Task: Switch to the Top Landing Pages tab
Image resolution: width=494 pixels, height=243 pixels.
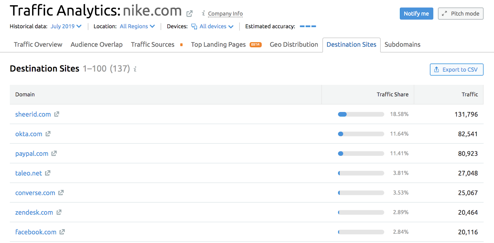Action: (x=218, y=44)
